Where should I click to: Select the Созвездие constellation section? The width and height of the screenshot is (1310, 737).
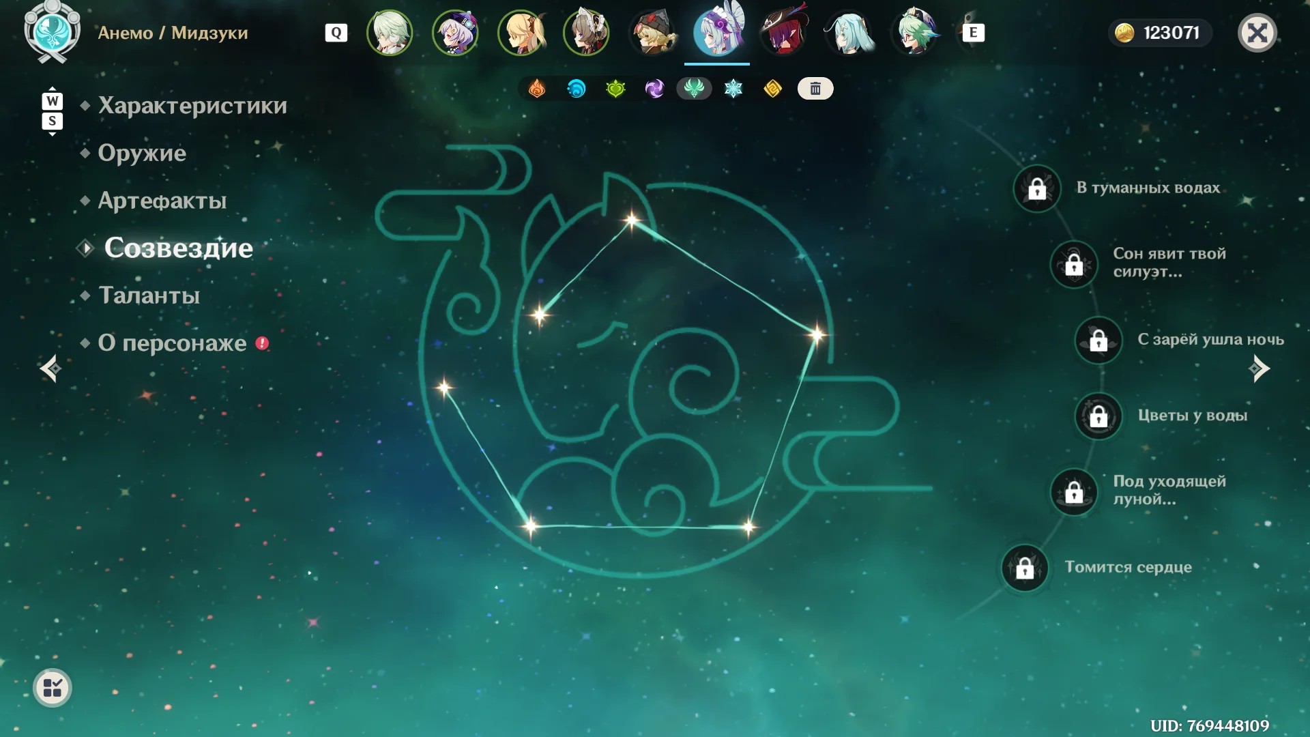[x=178, y=248]
